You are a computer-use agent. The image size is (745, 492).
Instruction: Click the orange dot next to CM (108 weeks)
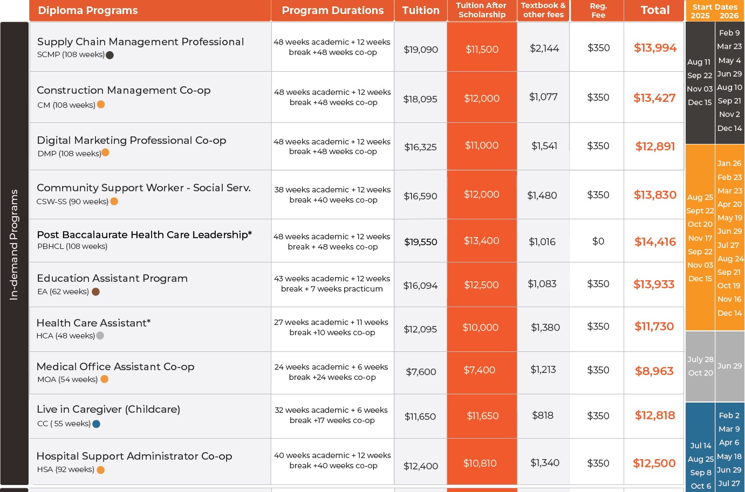101,105
